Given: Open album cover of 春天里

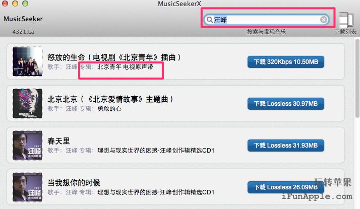Looking at the screenshot, I should (x=27, y=145).
